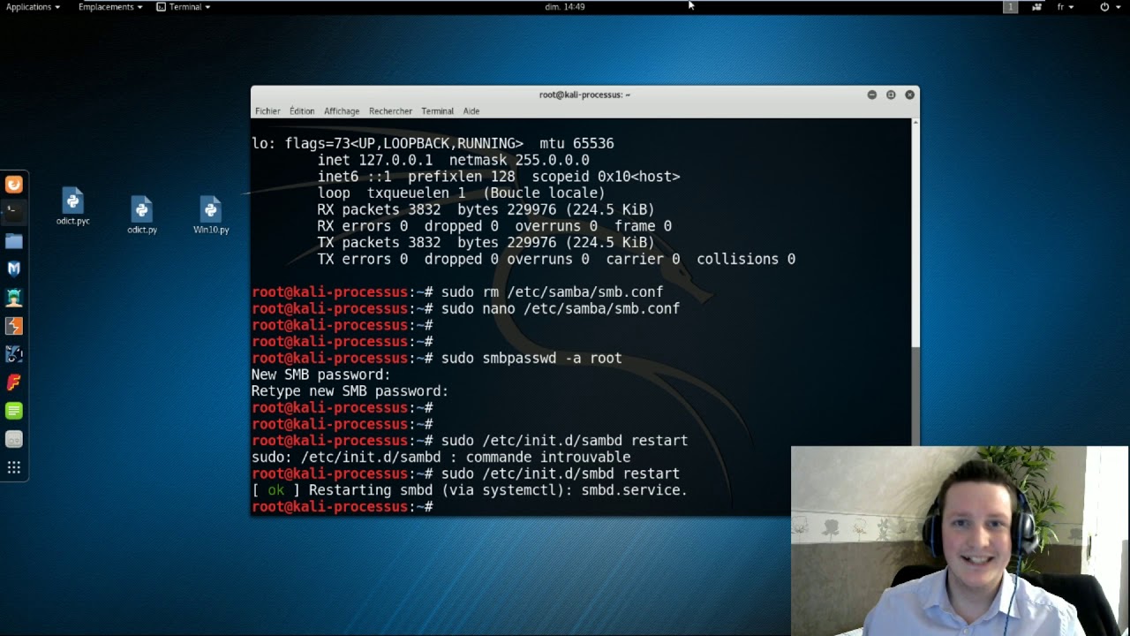
Task: Click the 'Retype new SMB password:' line
Action: point(350,391)
